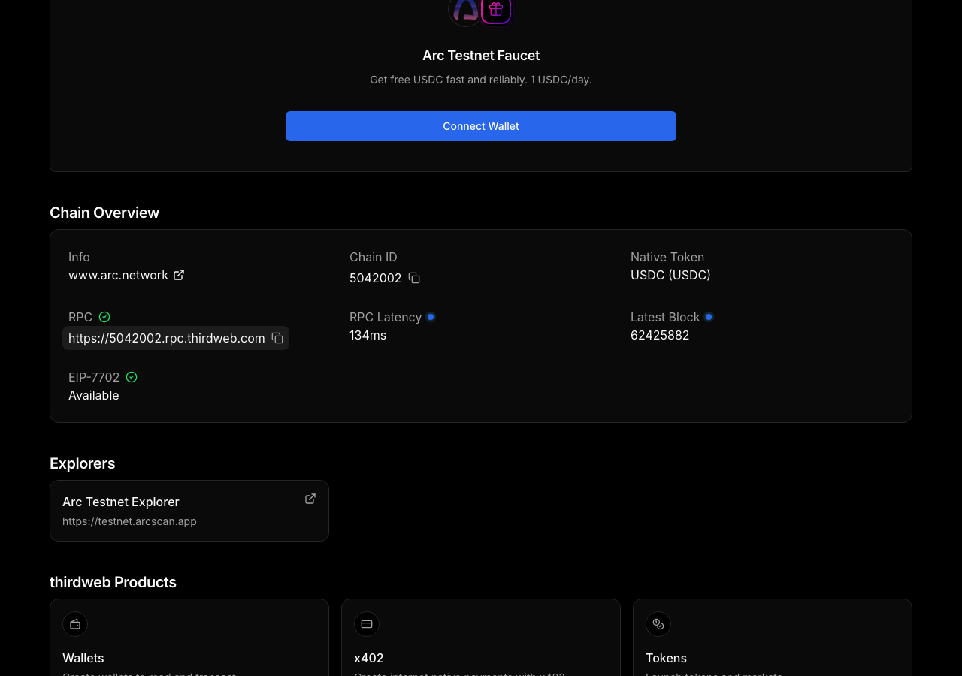Open the Arc Testnet Explorer title link

coord(121,502)
